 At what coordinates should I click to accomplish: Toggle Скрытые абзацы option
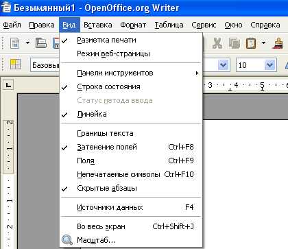(x=131, y=188)
